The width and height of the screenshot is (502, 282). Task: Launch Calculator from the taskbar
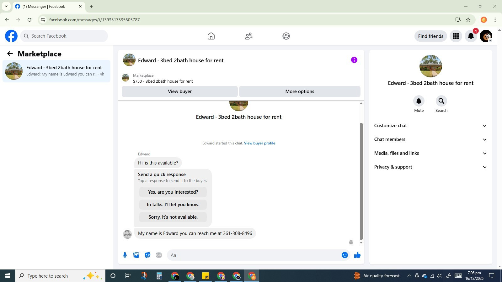(159, 276)
